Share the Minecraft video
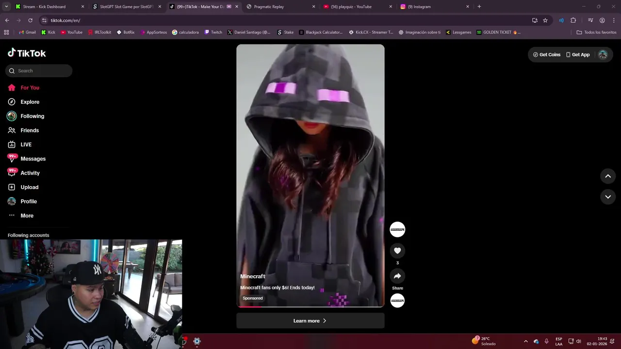The height and width of the screenshot is (349, 621). point(397,276)
